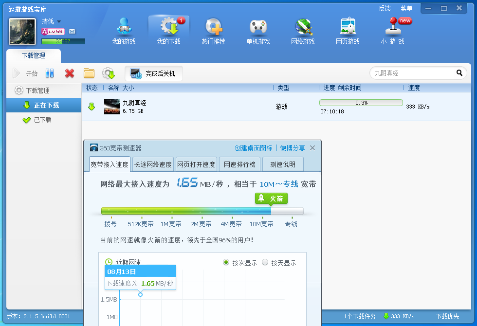Open 我的游戏 section icon
The image size is (477, 326).
point(124,26)
